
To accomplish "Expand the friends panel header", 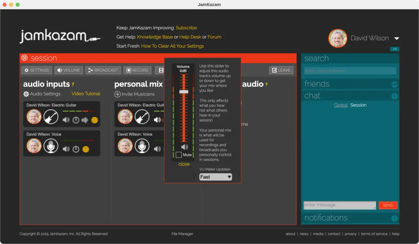I will (x=350, y=84).
